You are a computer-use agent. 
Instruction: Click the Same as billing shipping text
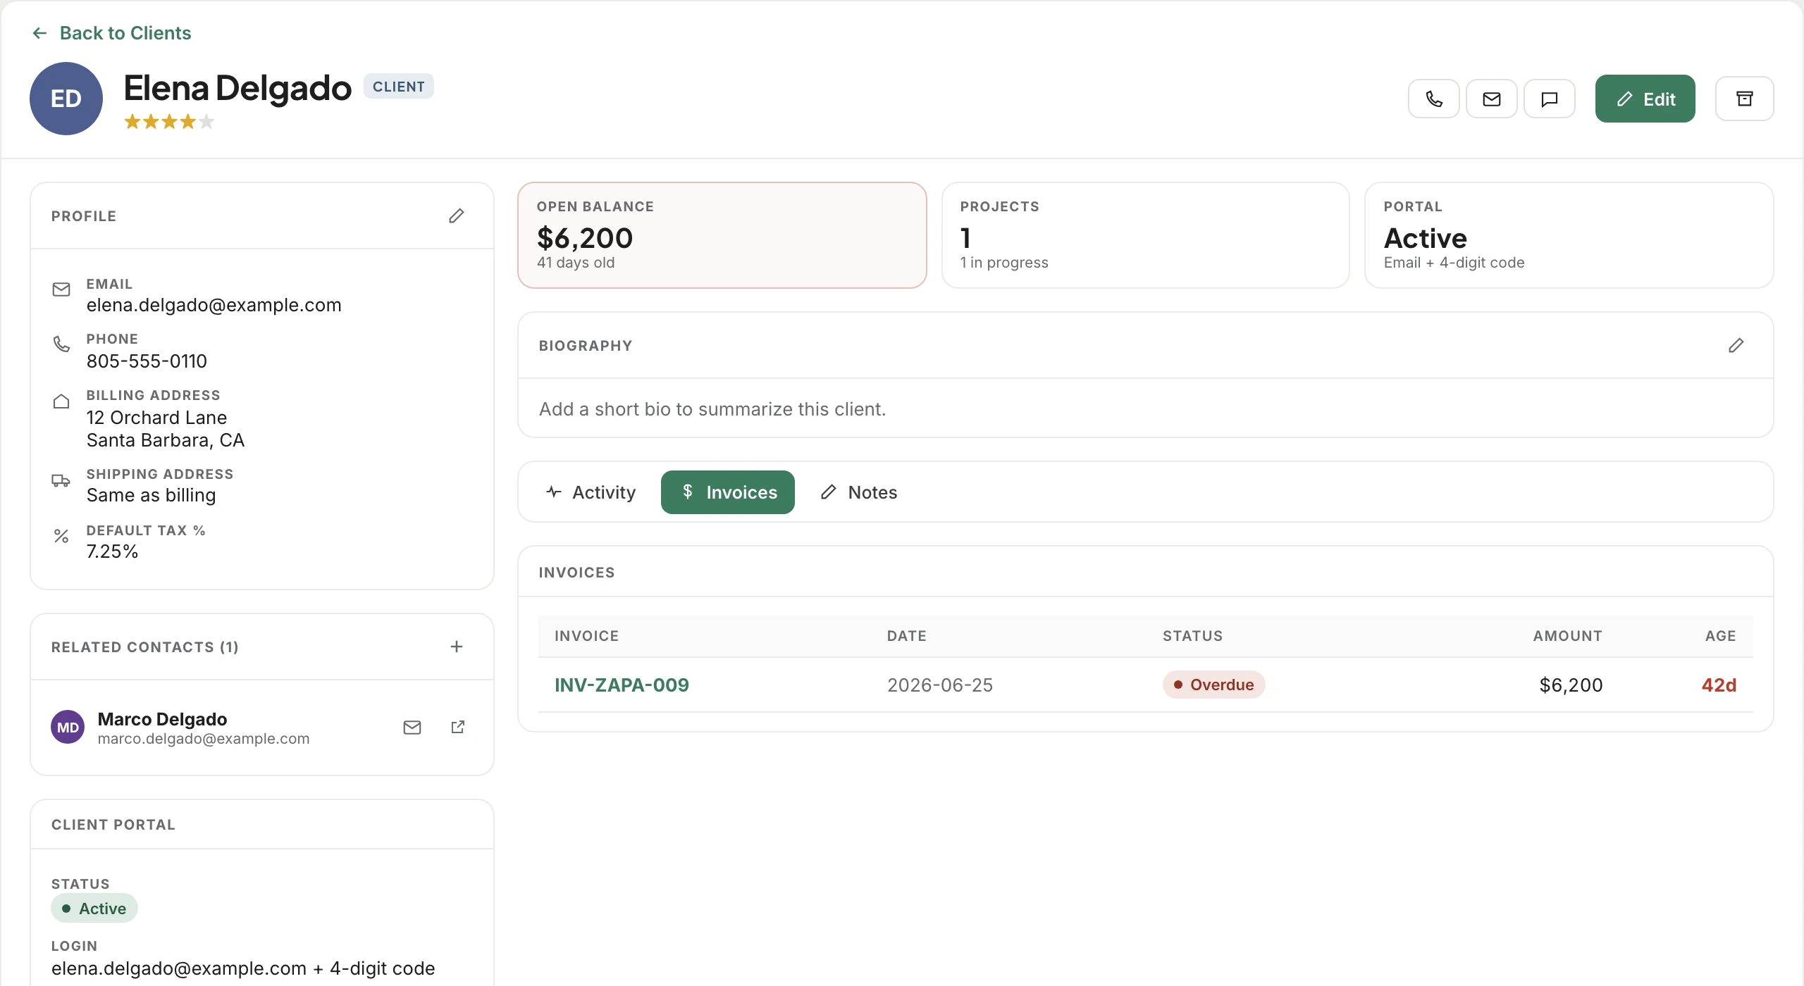click(151, 495)
